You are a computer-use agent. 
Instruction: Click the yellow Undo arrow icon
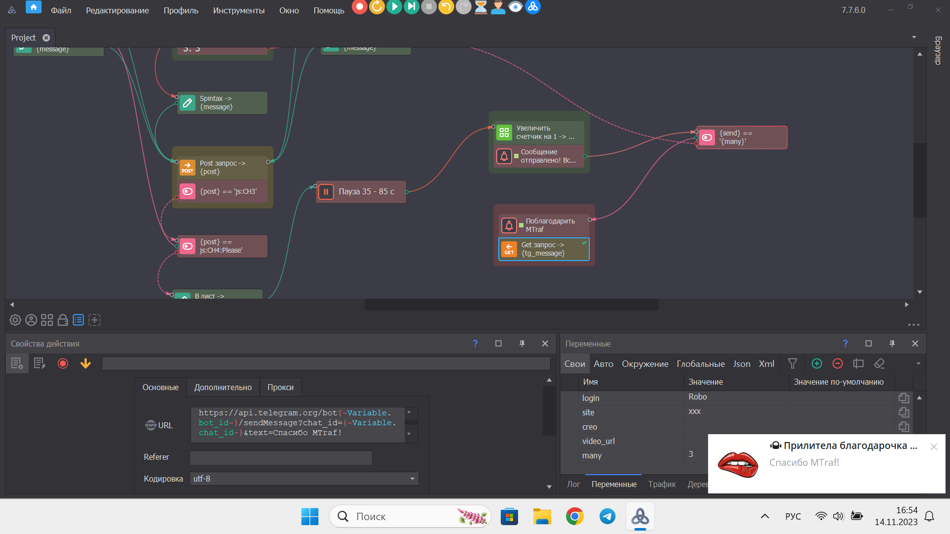pyautogui.click(x=446, y=7)
